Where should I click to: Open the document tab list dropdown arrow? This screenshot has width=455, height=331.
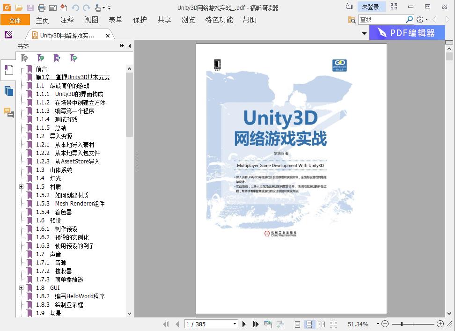pos(365,33)
